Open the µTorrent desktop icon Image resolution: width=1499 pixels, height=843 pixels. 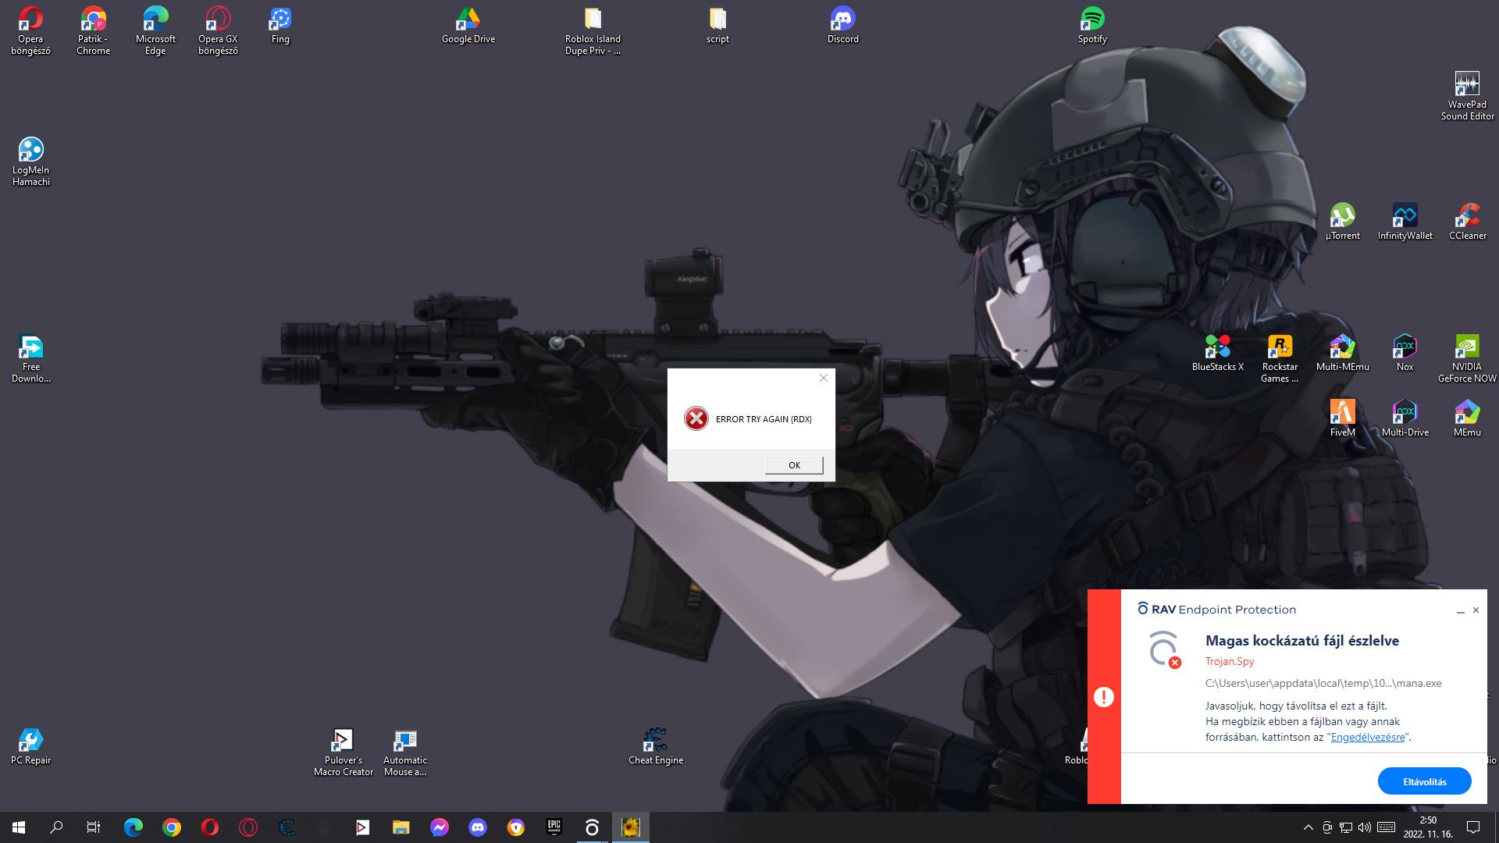tap(1342, 216)
